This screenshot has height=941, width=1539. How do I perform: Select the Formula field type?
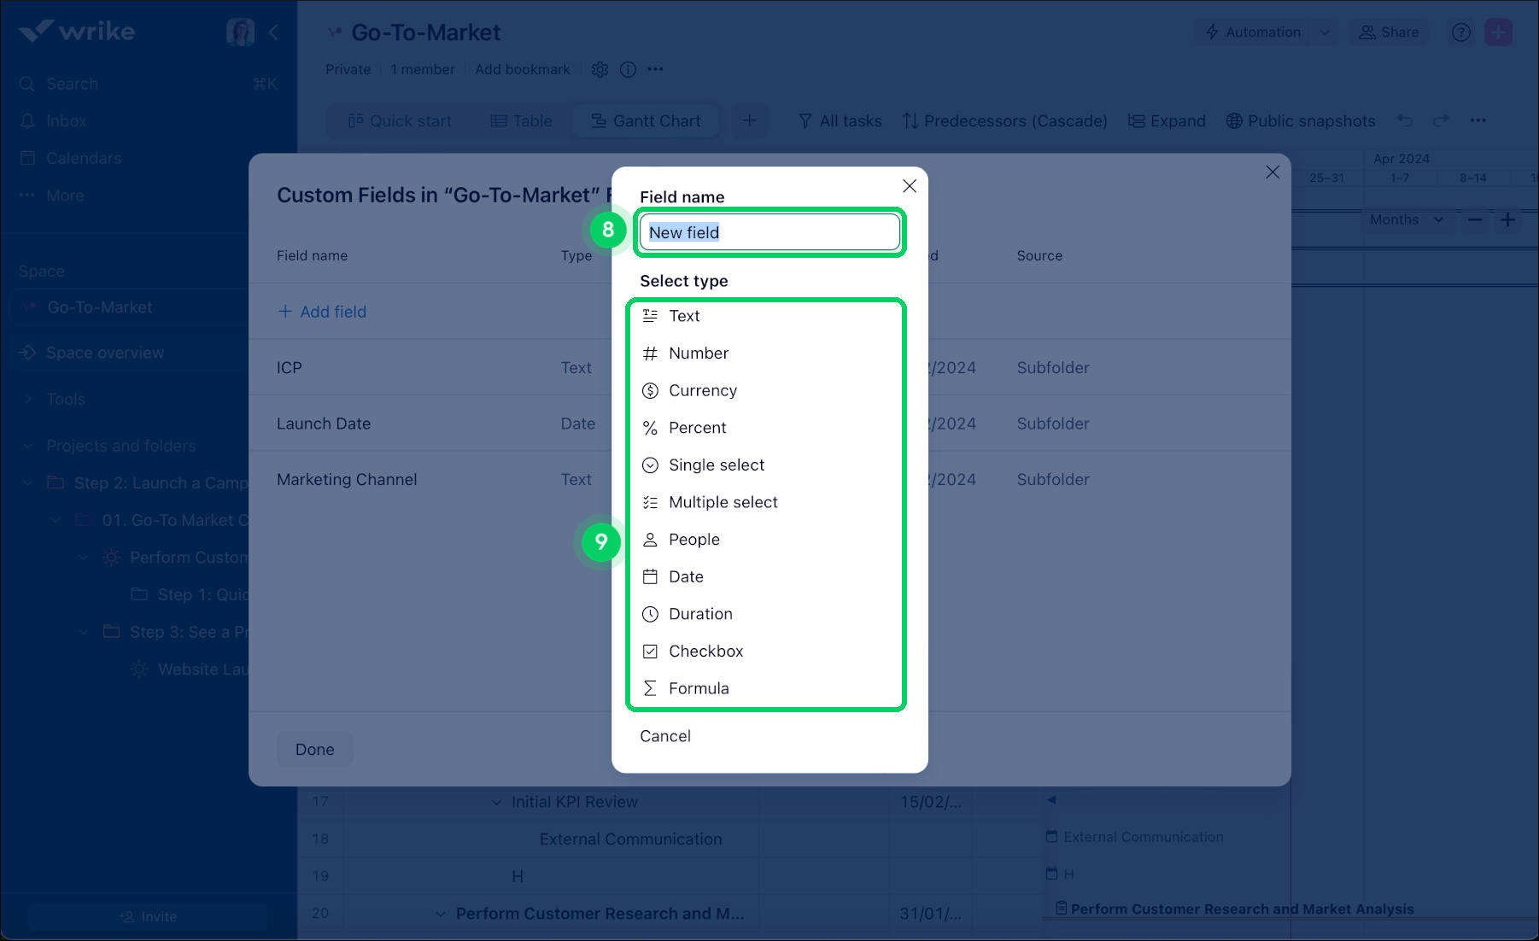[698, 688]
